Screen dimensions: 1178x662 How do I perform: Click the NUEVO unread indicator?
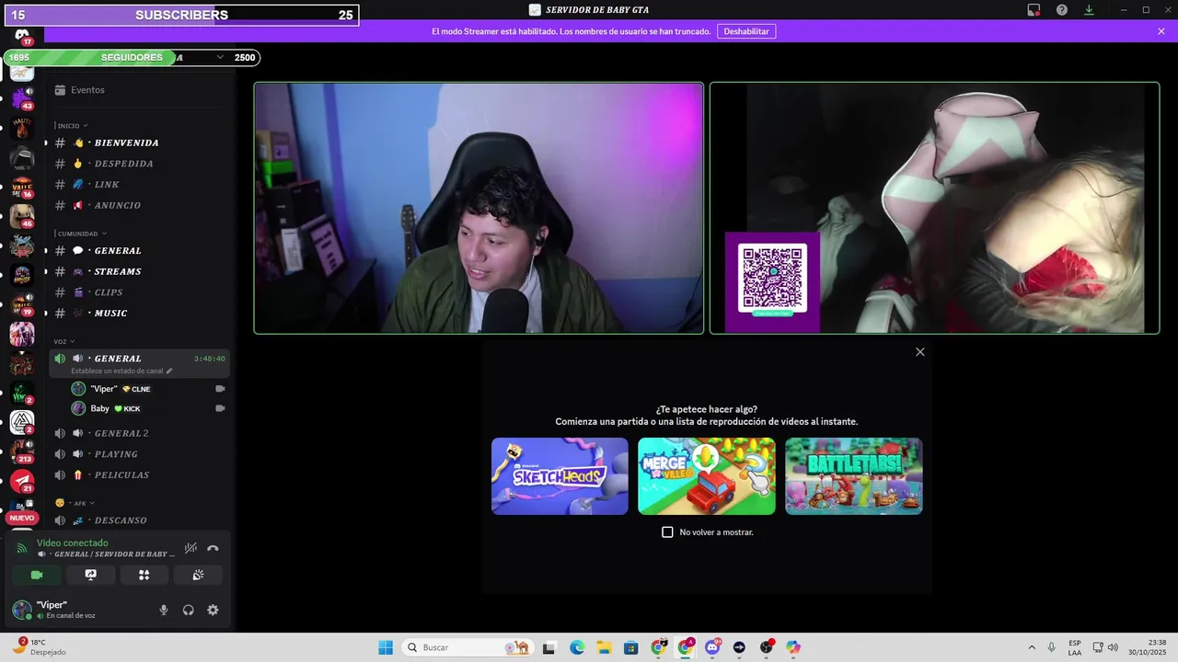[x=22, y=518]
